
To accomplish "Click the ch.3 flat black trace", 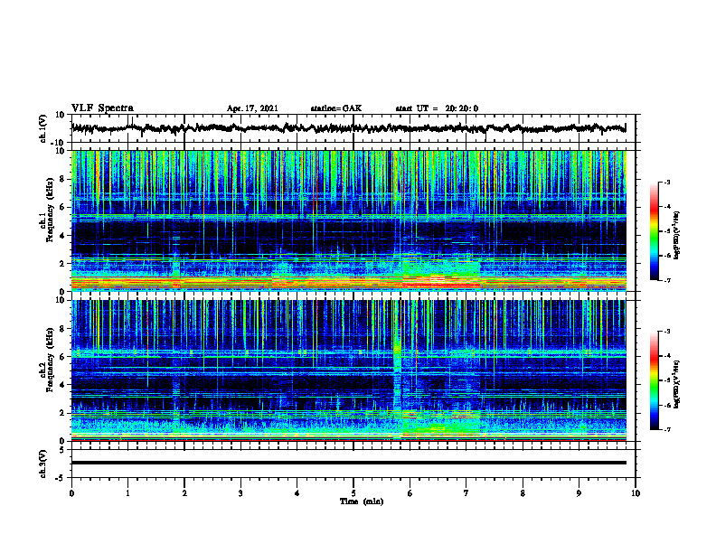I will (x=348, y=463).
